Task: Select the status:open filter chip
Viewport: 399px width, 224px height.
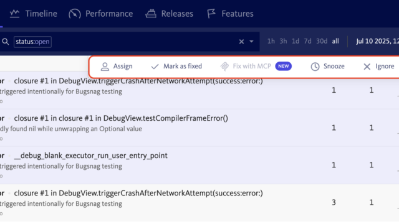Action: (32, 42)
